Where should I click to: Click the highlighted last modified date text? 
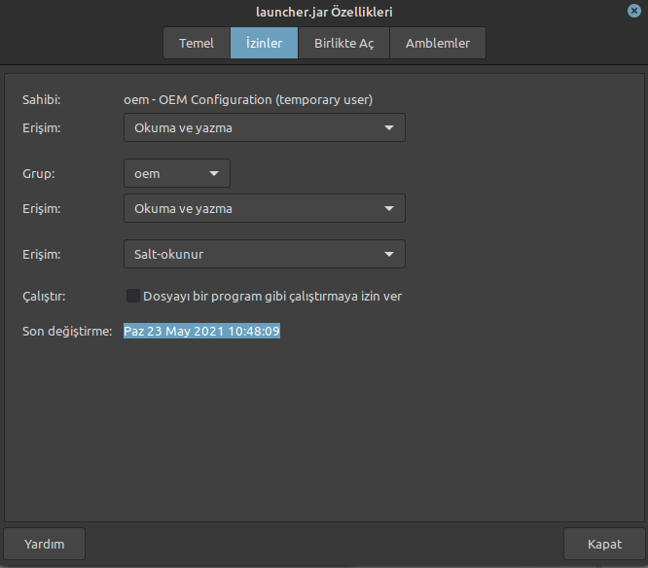201,331
